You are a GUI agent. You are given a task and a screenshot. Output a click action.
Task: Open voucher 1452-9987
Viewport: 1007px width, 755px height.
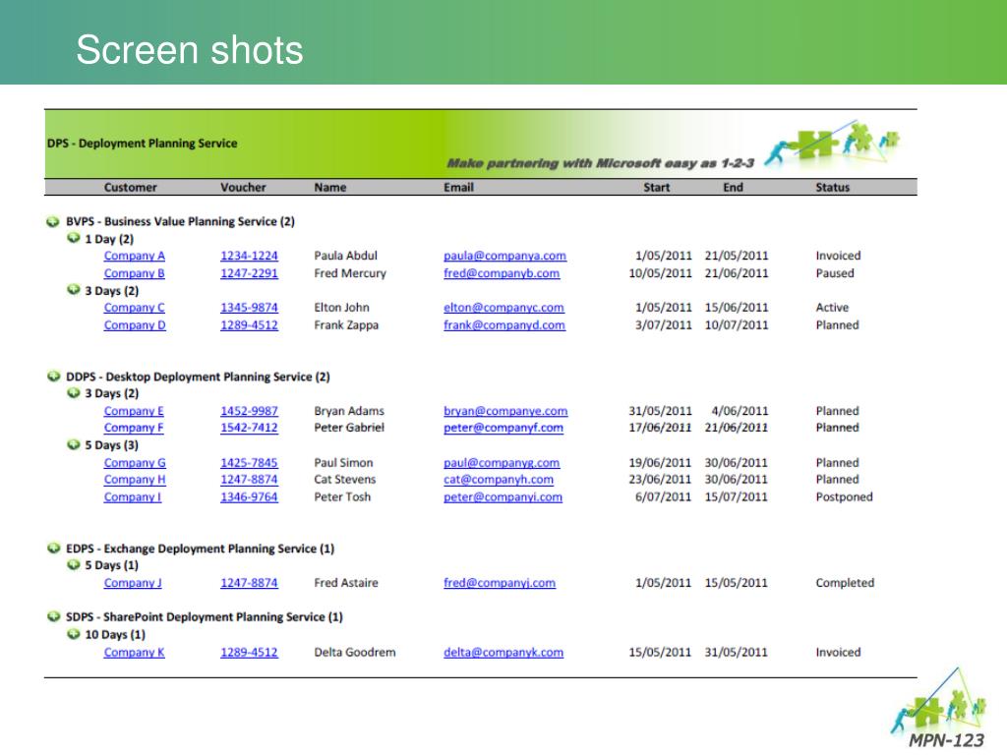(x=249, y=411)
